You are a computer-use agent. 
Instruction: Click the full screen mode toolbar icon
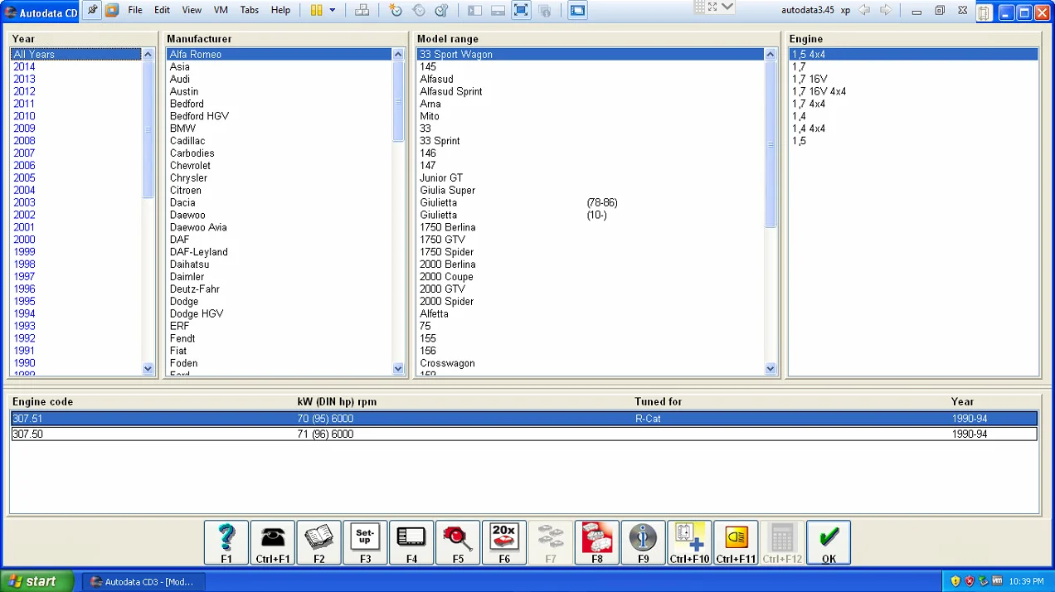click(521, 10)
